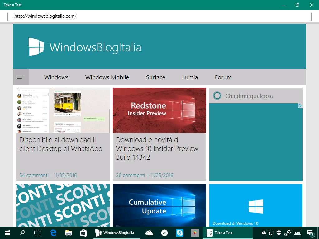The height and width of the screenshot is (239, 319).
Task: Open Redstone Insider Preview thumbnail
Action: pos(159,110)
